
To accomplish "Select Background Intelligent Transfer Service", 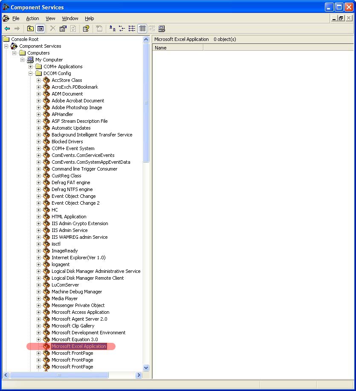I will point(92,135).
